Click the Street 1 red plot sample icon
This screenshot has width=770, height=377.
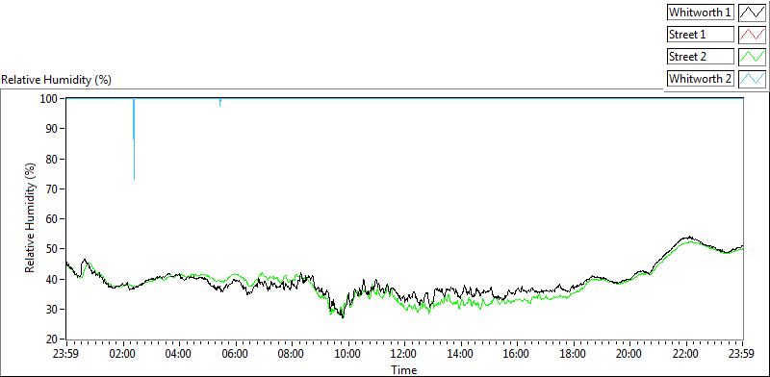click(753, 35)
